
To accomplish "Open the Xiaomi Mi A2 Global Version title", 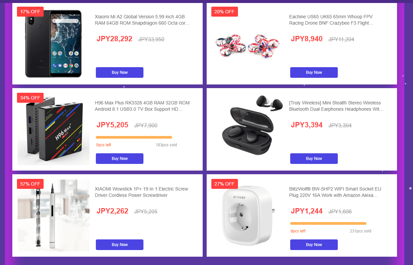I will click(142, 20).
